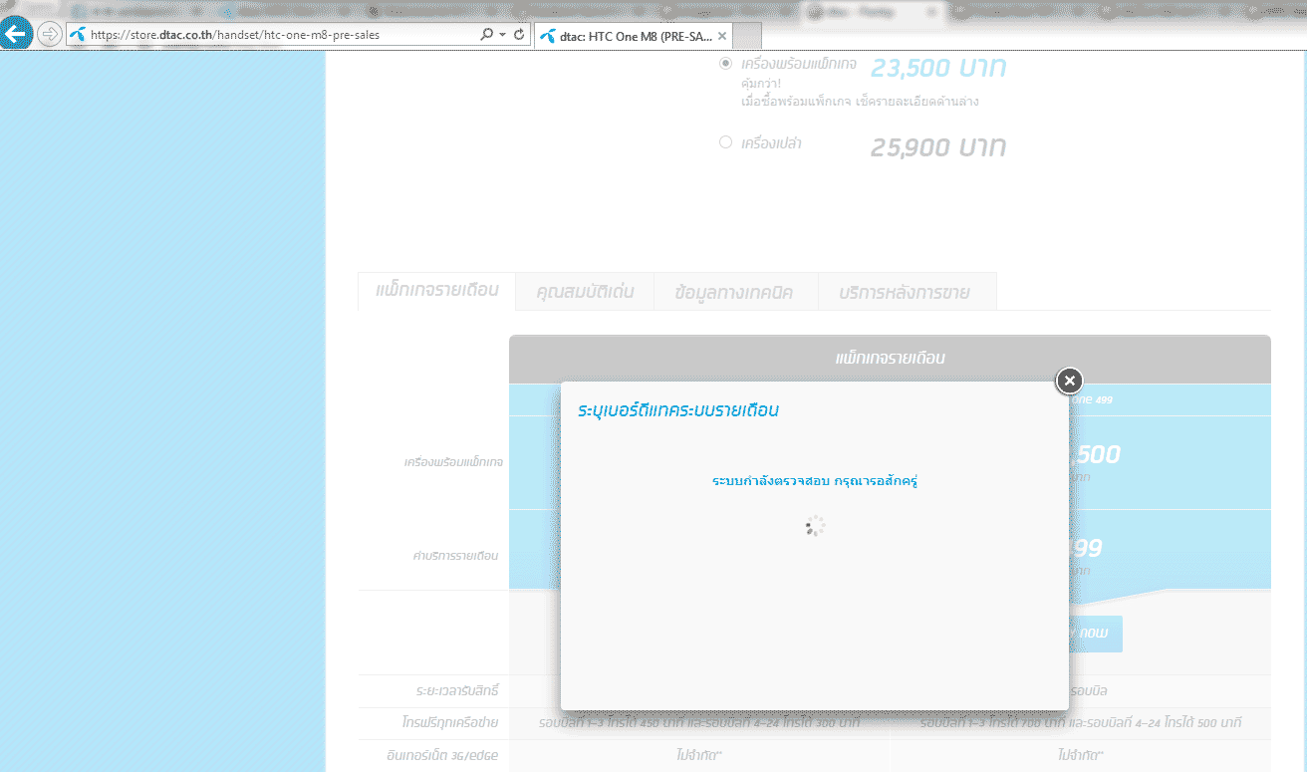Switch to the แพ็กเกจรายเดือน tab
The height and width of the screenshot is (772, 1307).
coord(437,291)
